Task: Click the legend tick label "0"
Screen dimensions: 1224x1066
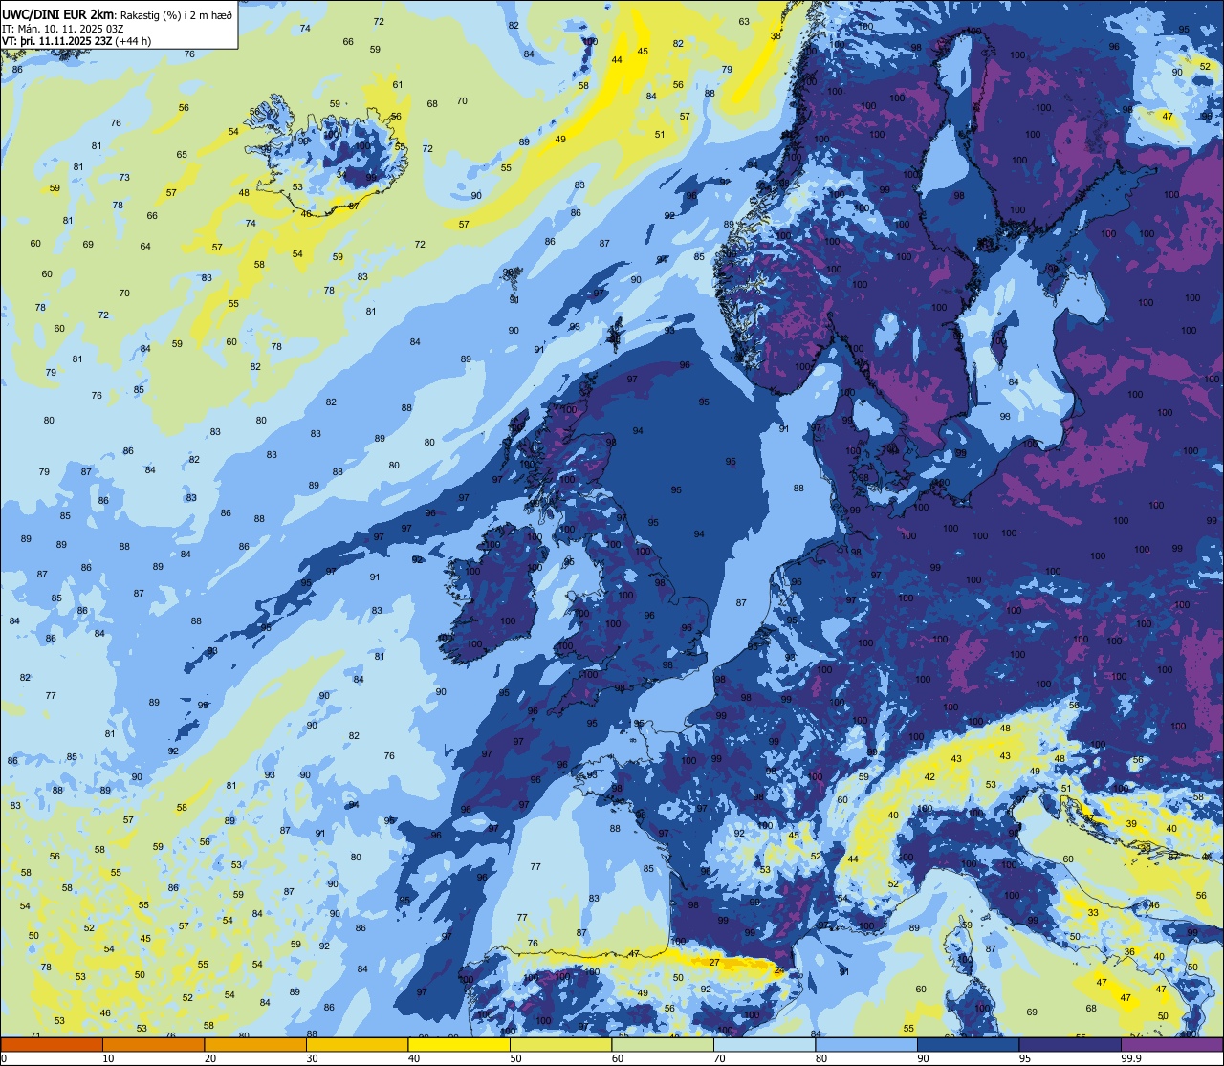Action: (x=4, y=1058)
